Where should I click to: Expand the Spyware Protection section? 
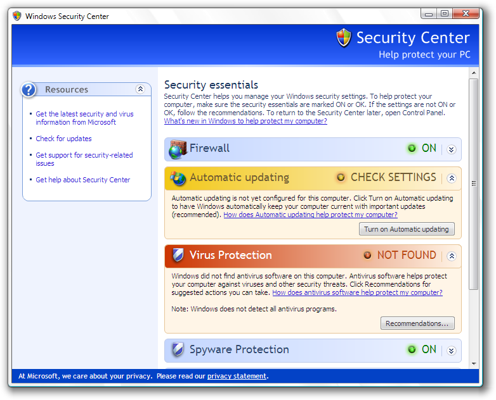coord(451,350)
